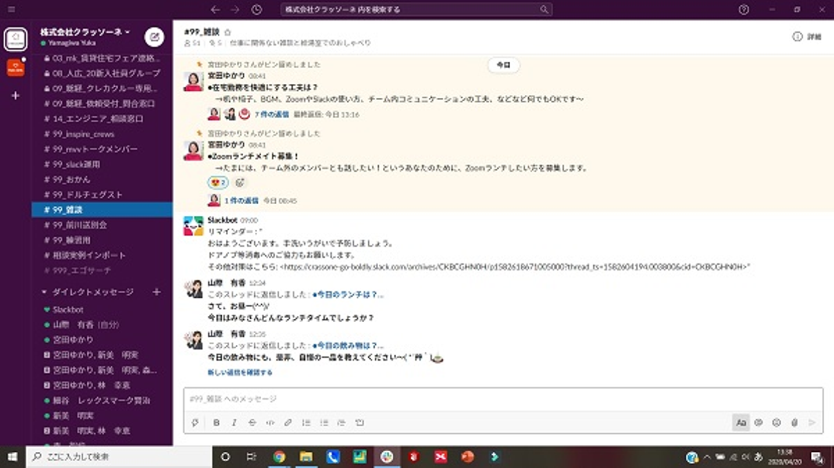Apply strikethrough formatting in the composer
Screen dimensions: 834x468
(252, 423)
